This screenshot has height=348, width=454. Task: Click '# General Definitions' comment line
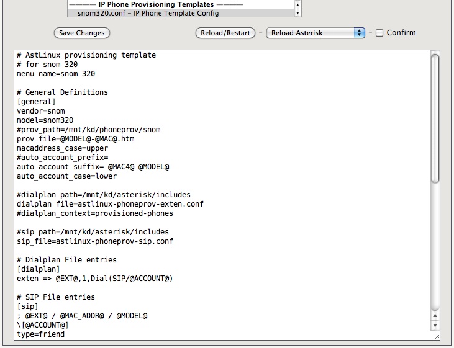[63, 92]
